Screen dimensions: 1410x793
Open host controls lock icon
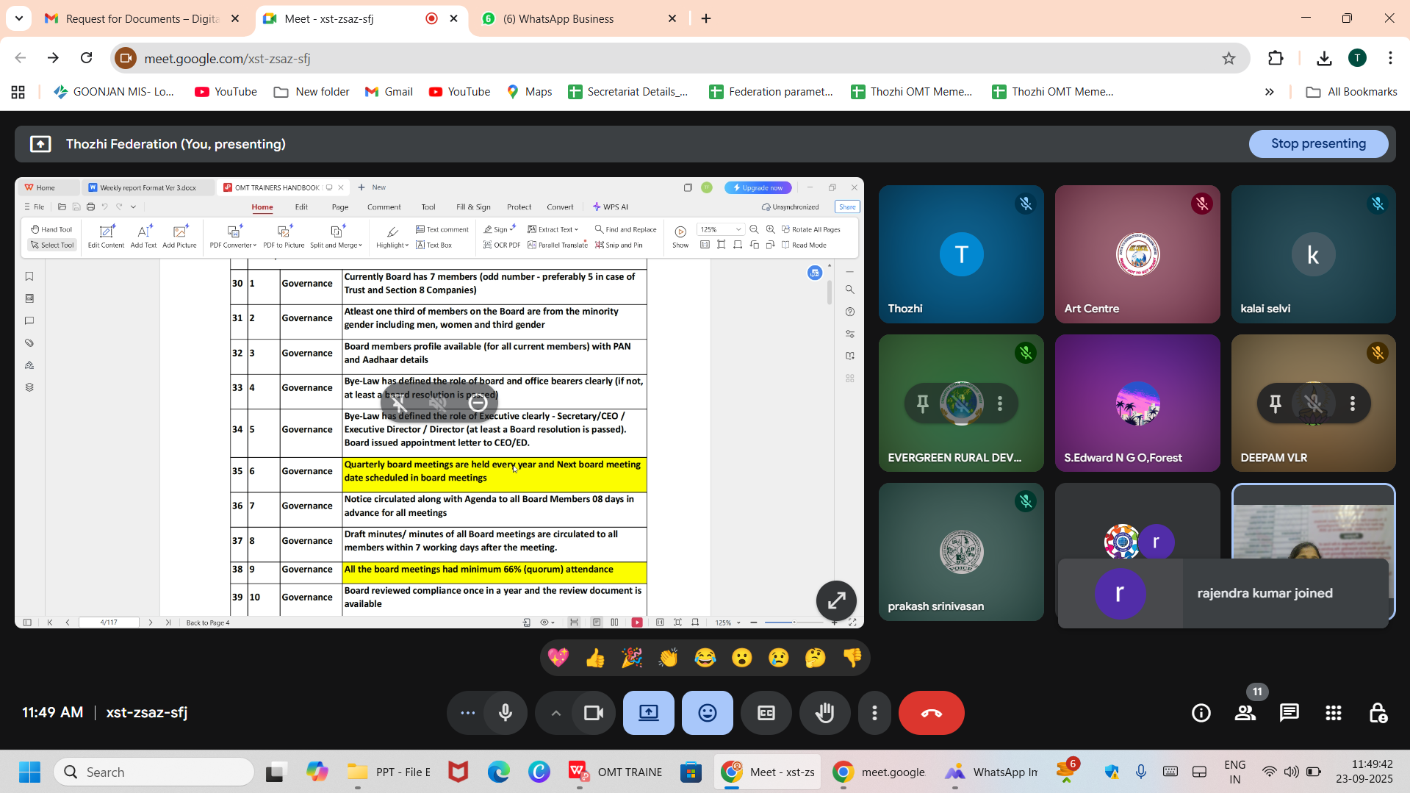pyautogui.click(x=1378, y=713)
